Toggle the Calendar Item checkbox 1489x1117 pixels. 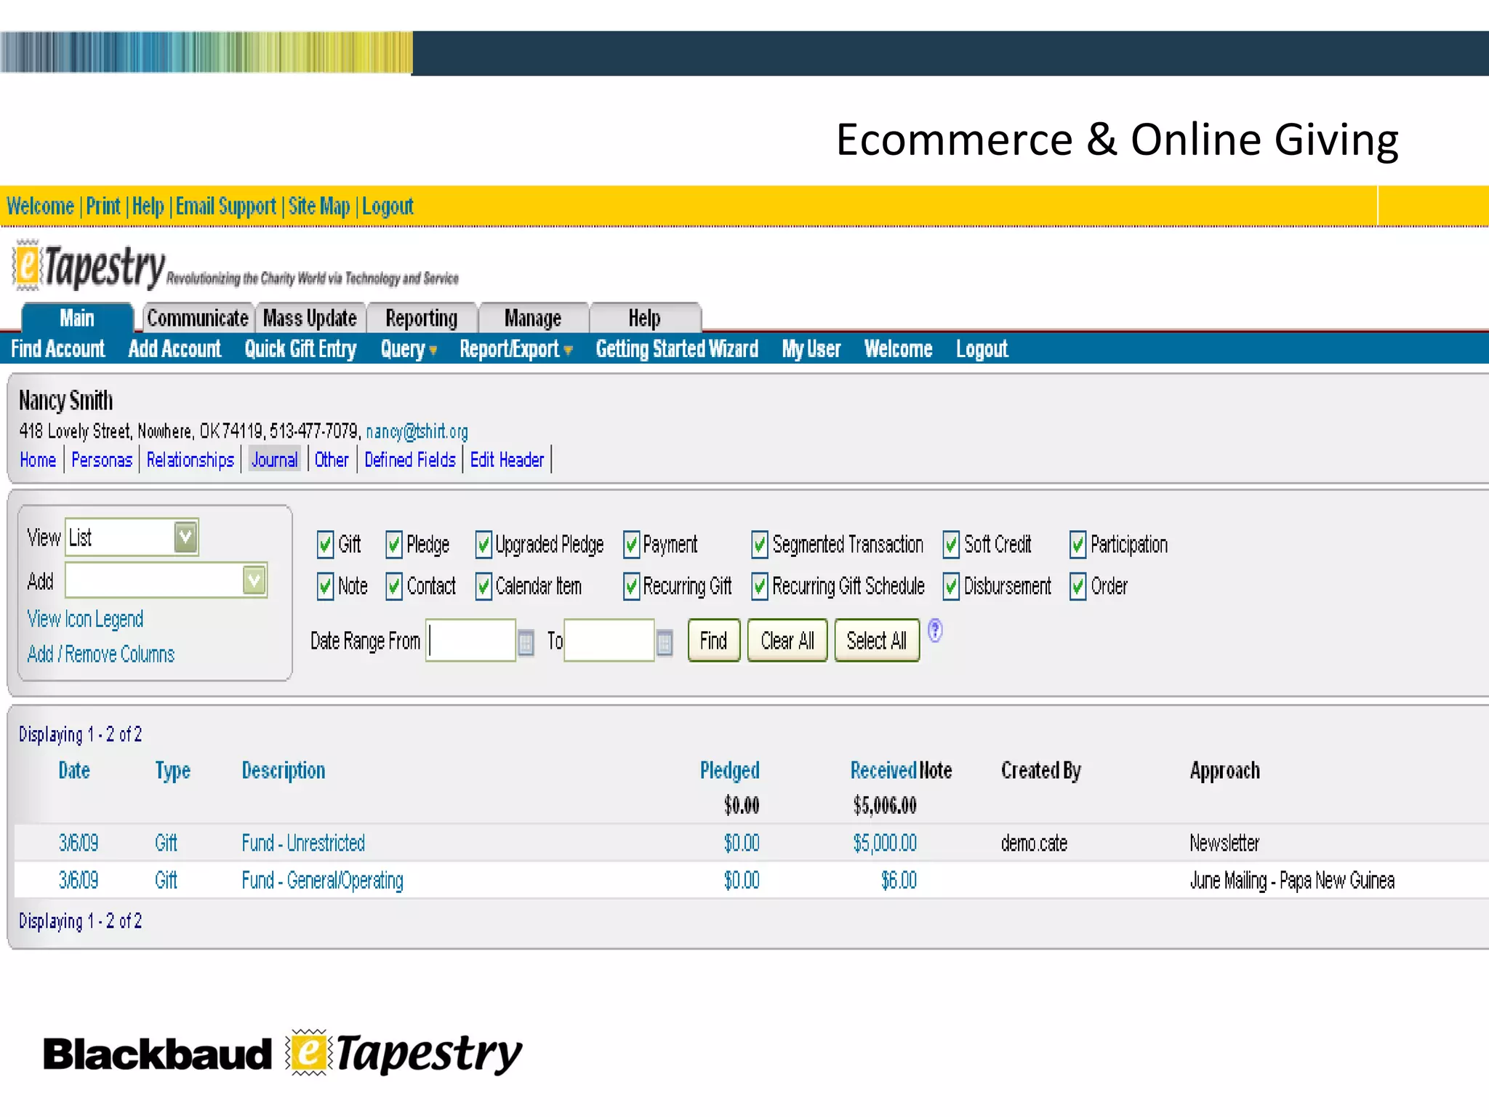483,586
